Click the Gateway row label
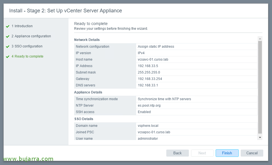The image size is (272, 165). (x=82, y=79)
